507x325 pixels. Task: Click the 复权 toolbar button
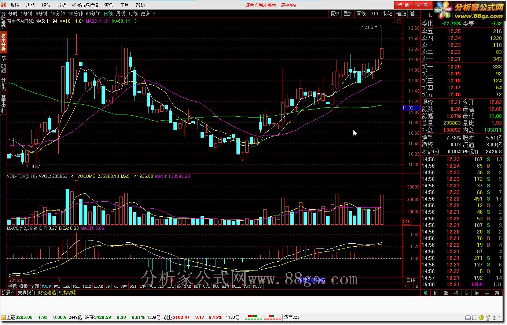click(x=335, y=14)
